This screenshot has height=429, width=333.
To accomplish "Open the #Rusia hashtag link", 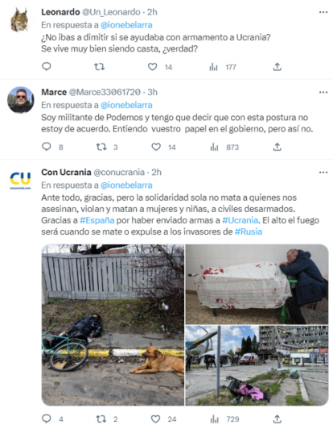I will 249,231.
